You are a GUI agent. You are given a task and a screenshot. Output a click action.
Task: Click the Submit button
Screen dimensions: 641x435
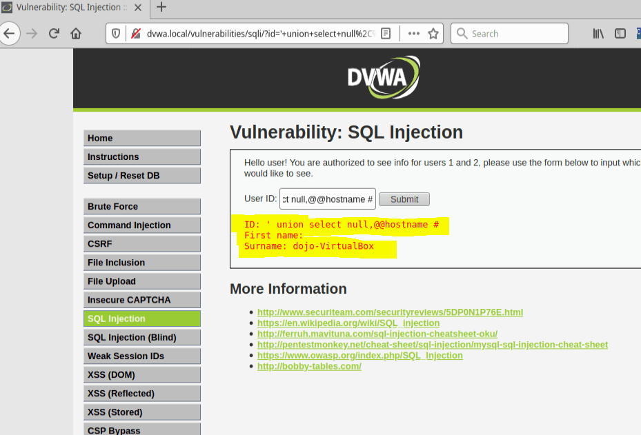(404, 199)
